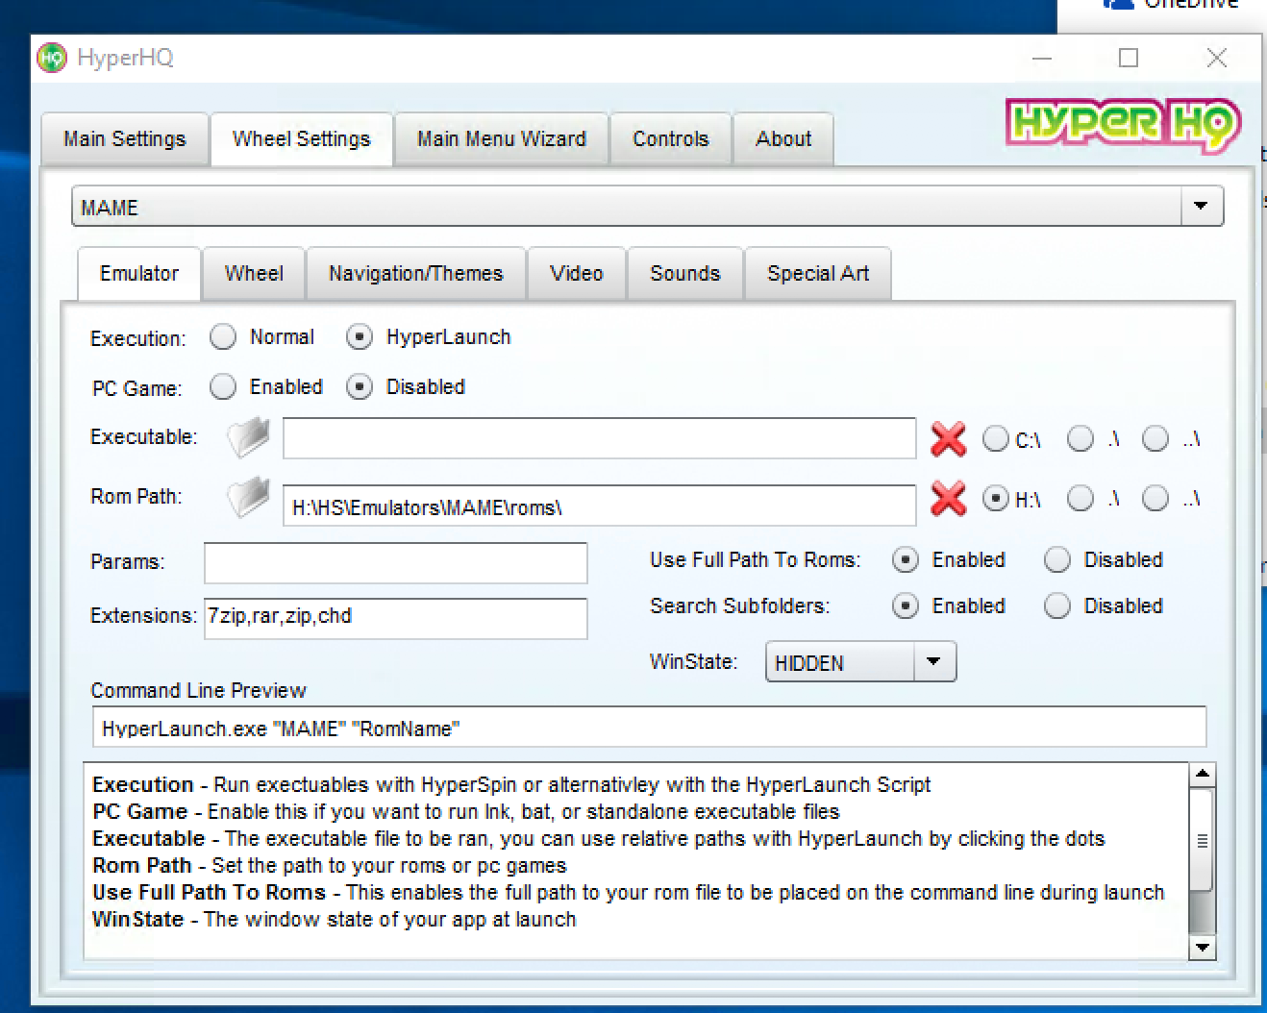Click the 'Execution' help line text
Viewport: 1267px width, 1013px height.
511,784
